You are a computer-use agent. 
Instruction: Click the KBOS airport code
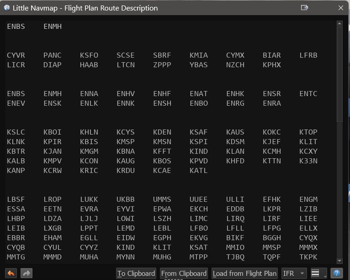[162, 161]
